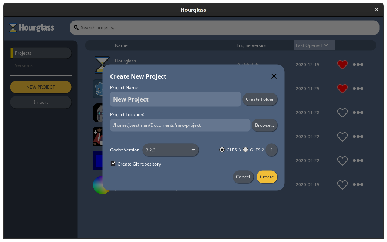Select the GLES 3 radio button

(222, 150)
